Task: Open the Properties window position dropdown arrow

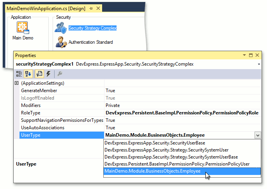Action: click(244, 55)
